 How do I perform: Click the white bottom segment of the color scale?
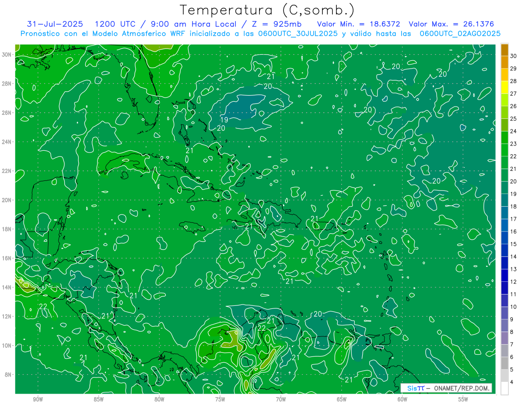coord(504,388)
